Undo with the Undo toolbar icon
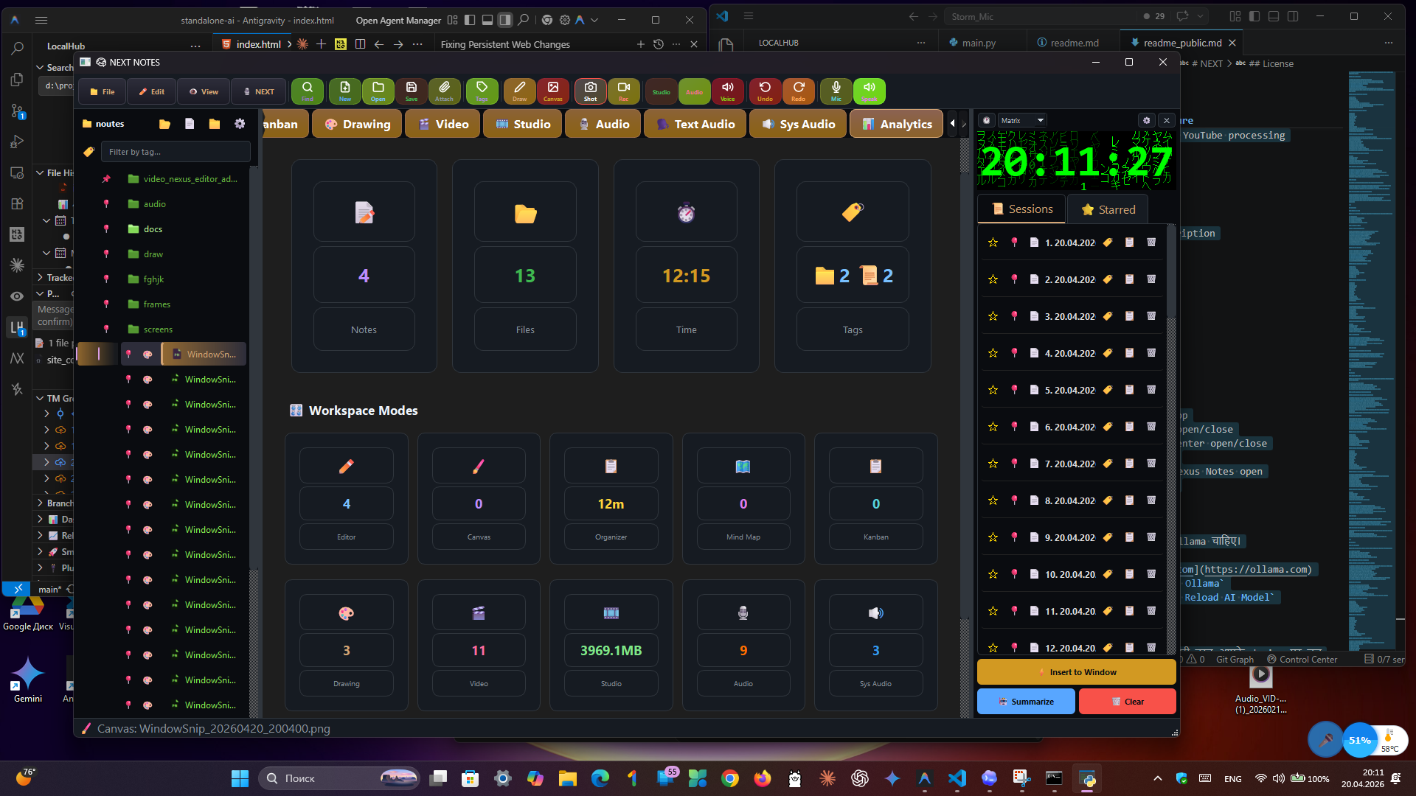This screenshot has width=1416, height=796. click(x=765, y=91)
